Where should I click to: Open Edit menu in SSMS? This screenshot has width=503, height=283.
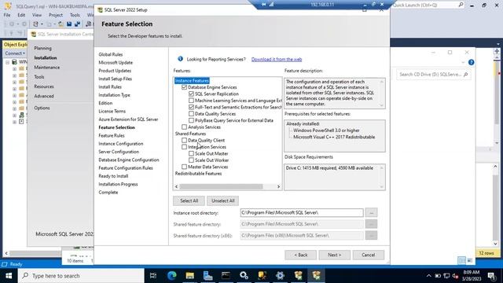point(21,15)
